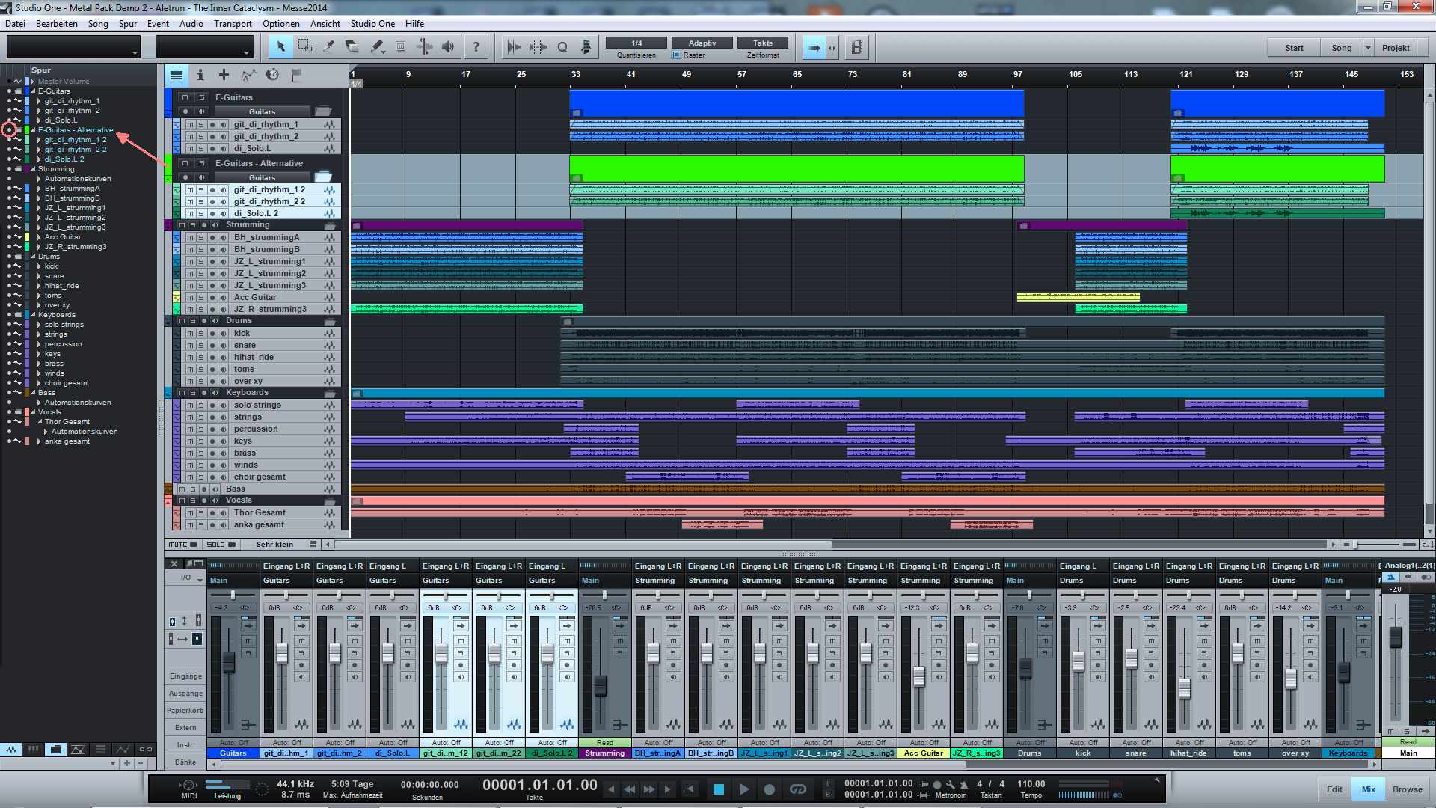Toggle visibility dot of E-Guitars - Alternative
Image resolution: width=1436 pixels, height=808 pixels.
click(9, 130)
